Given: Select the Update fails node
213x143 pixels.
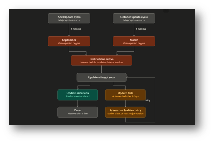Looking at the screenshot, I should tap(125, 95).
